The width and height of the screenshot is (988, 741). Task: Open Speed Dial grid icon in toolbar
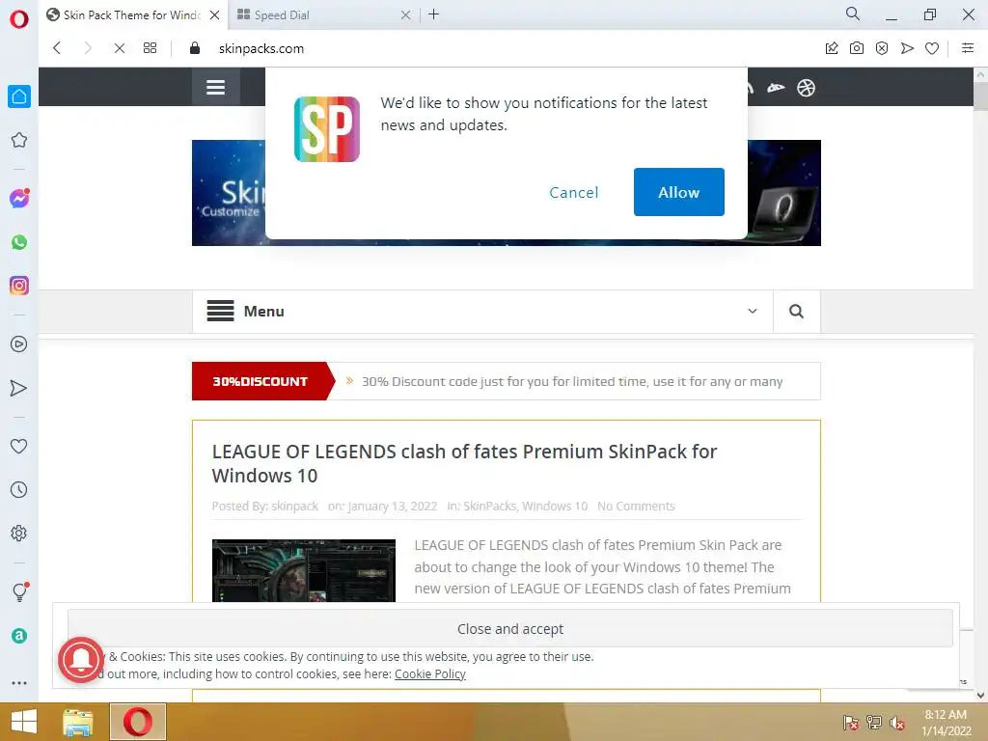tap(150, 48)
